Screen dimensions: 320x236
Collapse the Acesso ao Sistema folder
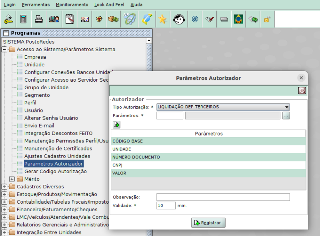click(x=4, y=49)
